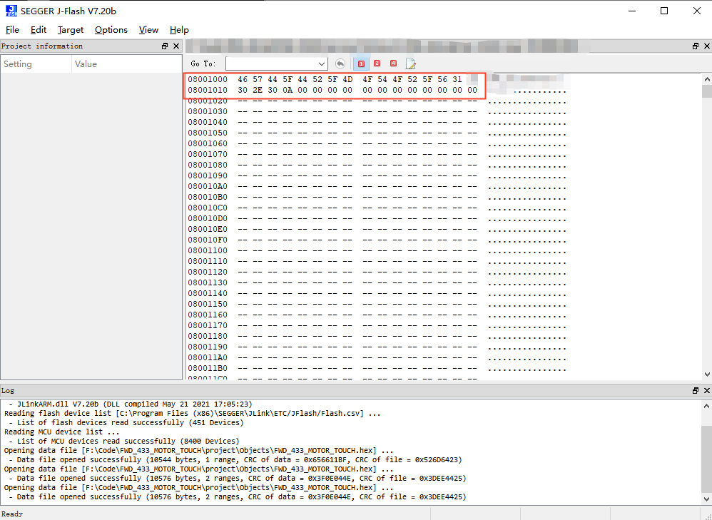Click the Project information panel title

click(x=42, y=46)
